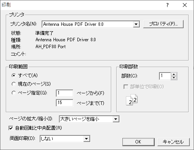The width and height of the screenshot is (194, 150).
Task: Open printer プロパティ(P)... button
Action: pos(163,24)
